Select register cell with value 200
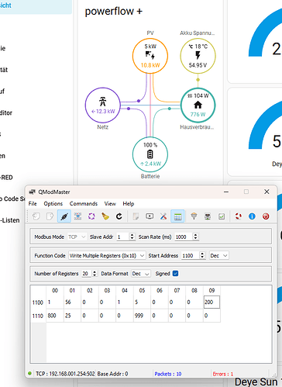Image resolution: width=282 pixels, height=387 pixels. 211,302
